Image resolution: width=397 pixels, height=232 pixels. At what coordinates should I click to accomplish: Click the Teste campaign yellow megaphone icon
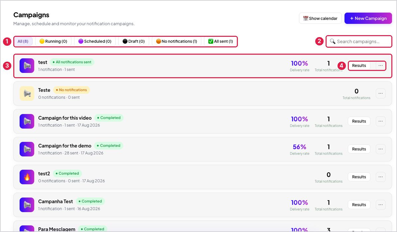tap(27, 93)
